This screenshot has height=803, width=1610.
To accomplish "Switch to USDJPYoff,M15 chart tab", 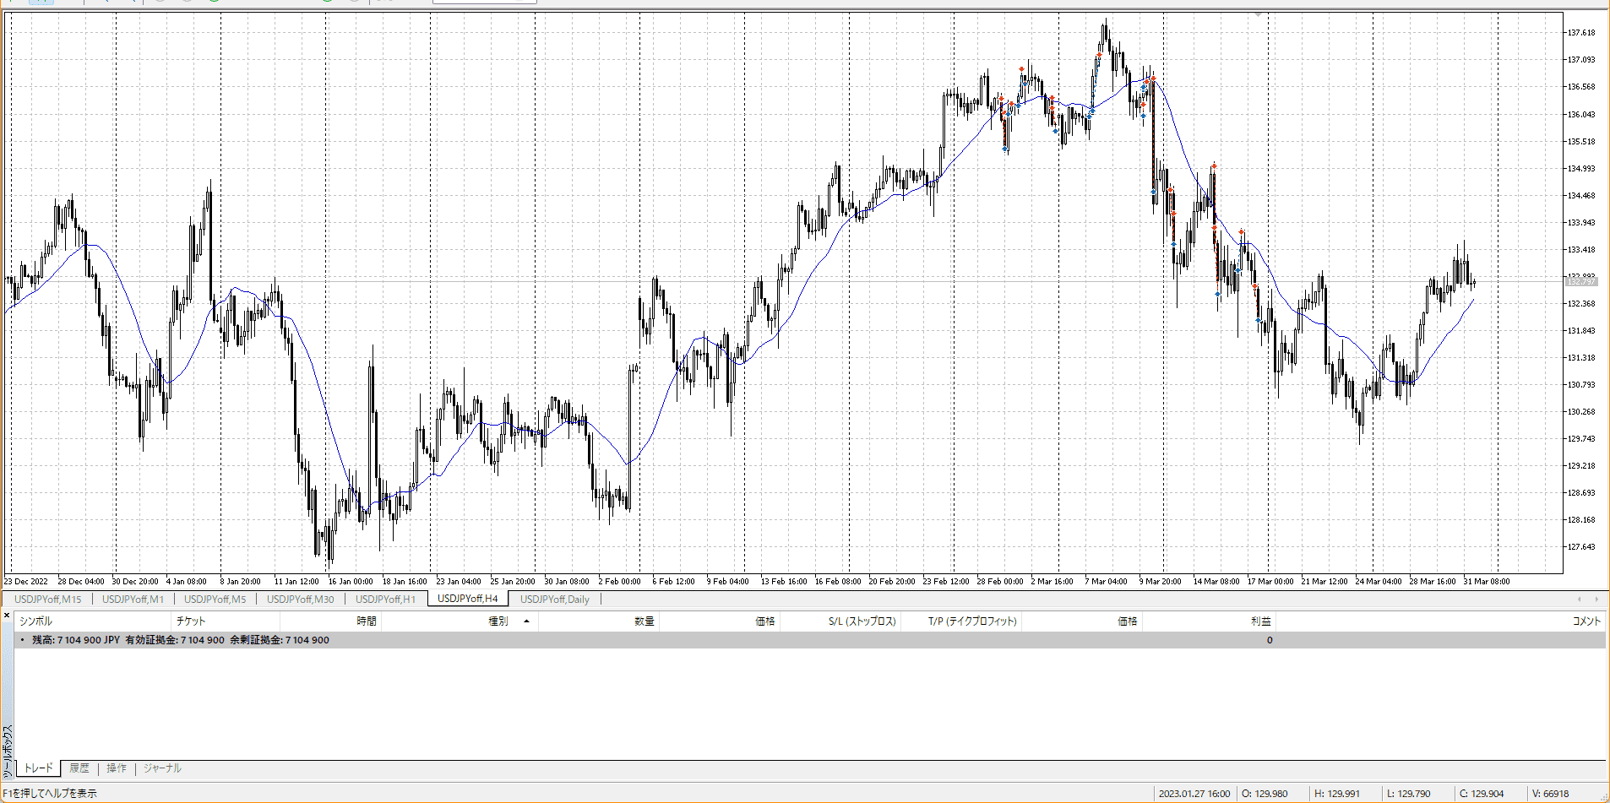I will tap(48, 600).
